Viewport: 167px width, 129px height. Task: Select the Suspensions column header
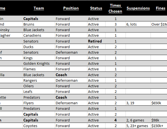coord(138,8)
